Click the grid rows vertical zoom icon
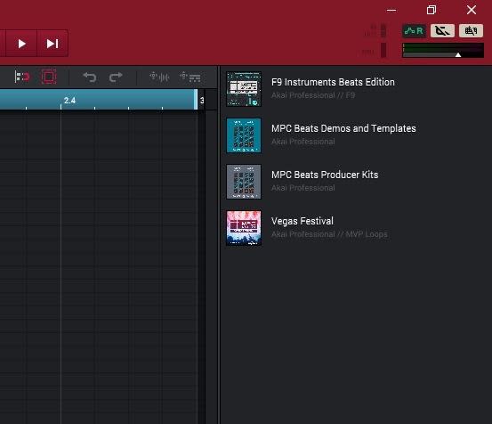 point(190,77)
